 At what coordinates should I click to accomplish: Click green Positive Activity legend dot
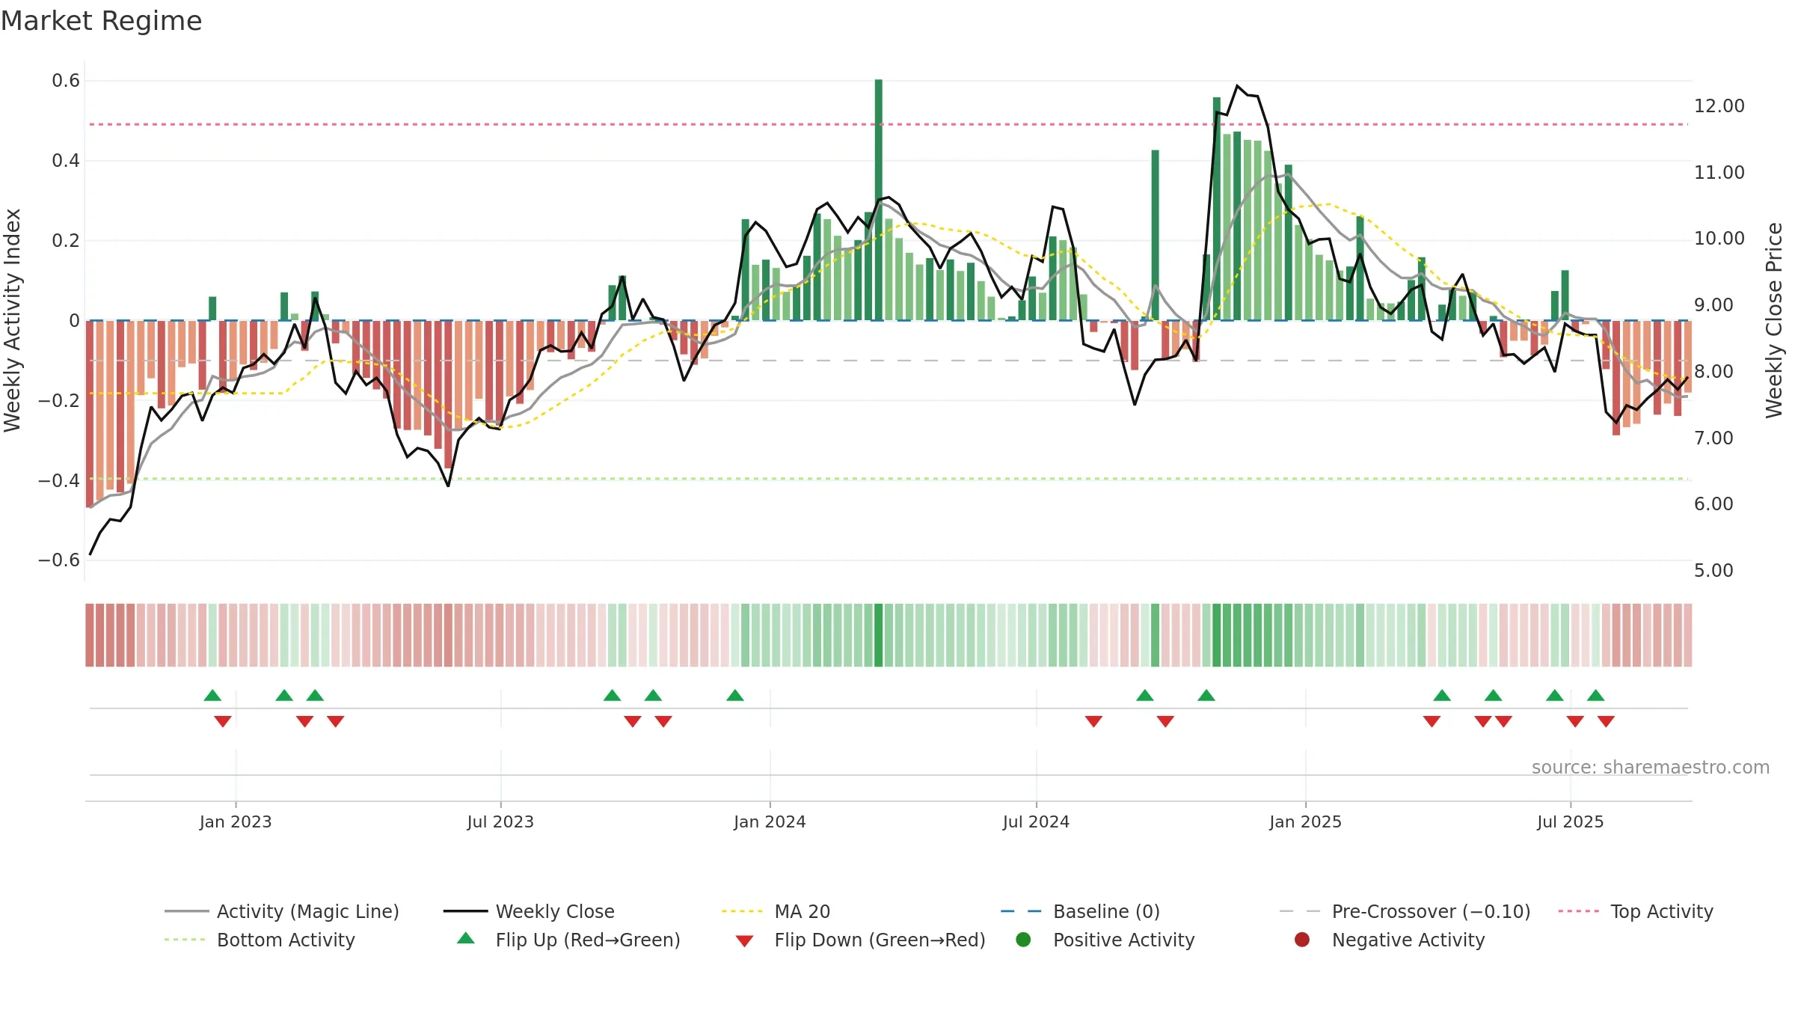point(1024,940)
